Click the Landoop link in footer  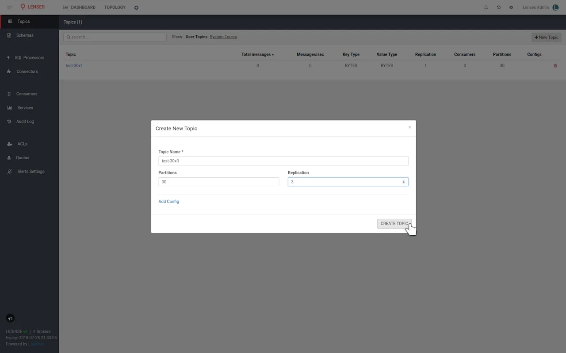click(37, 344)
